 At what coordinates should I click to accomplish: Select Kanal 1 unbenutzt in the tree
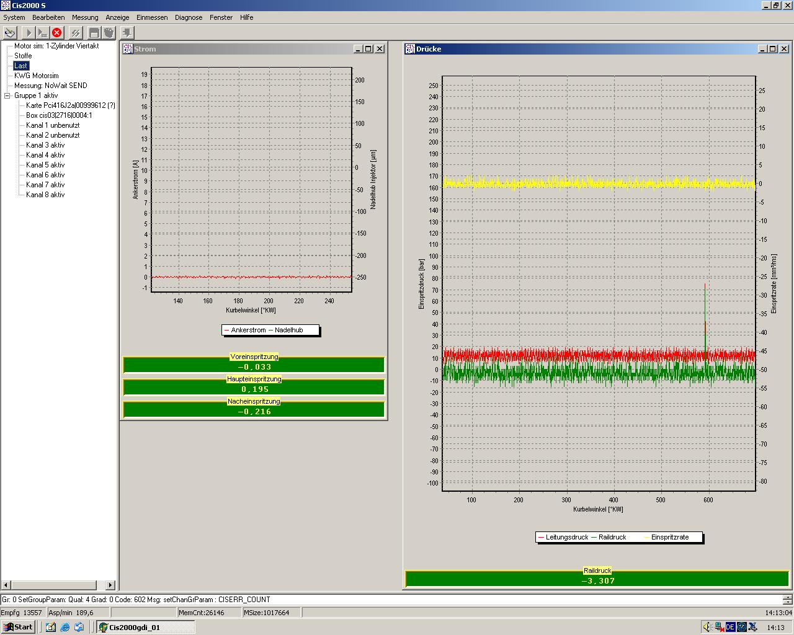(x=52, y=125)
